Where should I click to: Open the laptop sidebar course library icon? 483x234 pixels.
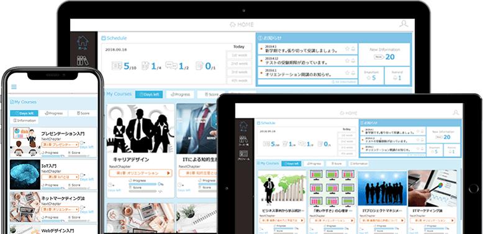[83, 61]
